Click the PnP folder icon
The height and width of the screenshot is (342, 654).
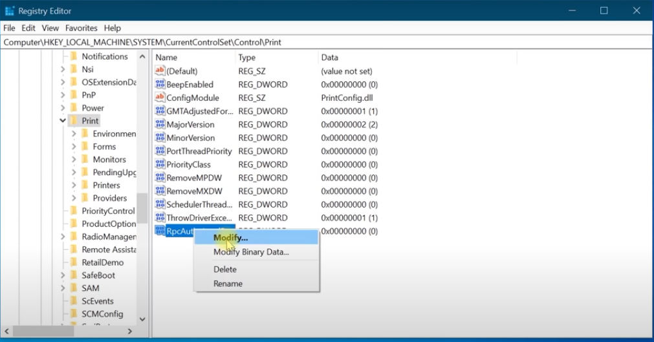(x=74, y=95)
